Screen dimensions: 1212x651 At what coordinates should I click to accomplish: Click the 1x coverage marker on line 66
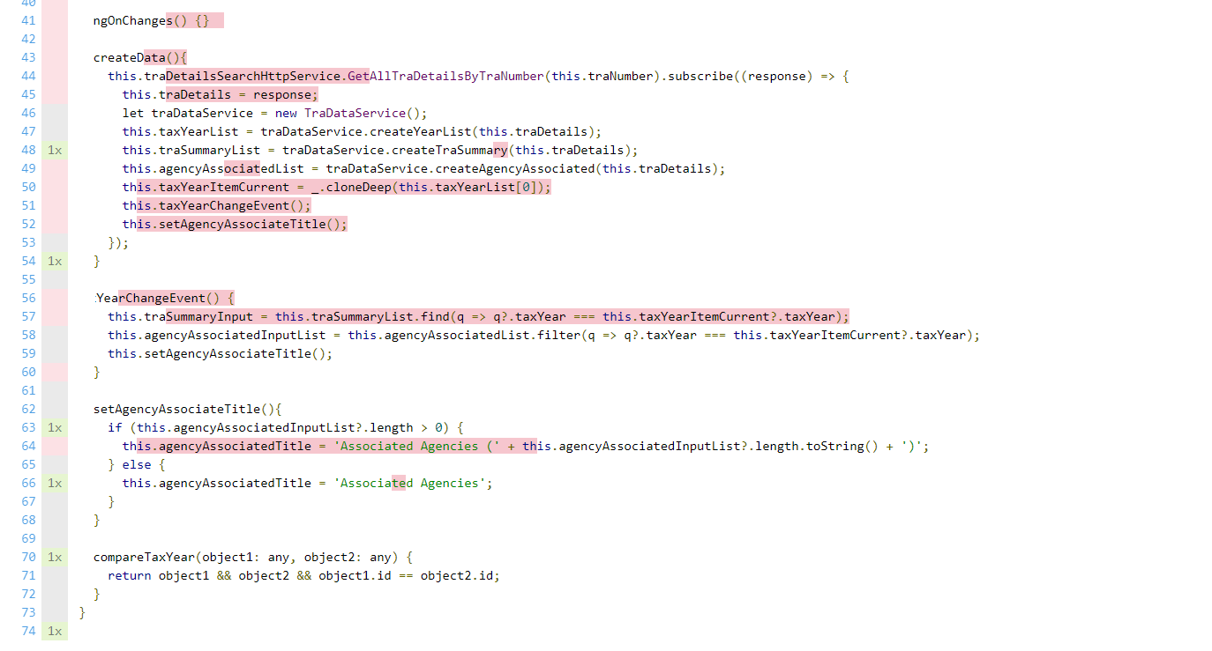click(x=55, y=483)
